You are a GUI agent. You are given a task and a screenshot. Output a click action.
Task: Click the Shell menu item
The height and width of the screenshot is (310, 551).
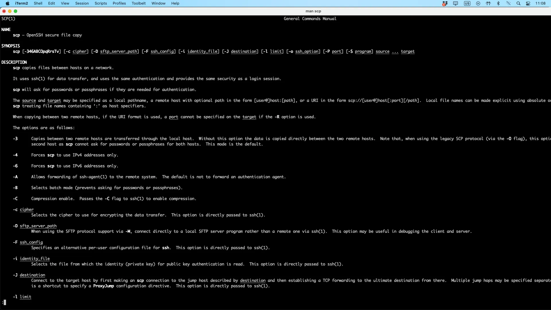click(38, 3)
